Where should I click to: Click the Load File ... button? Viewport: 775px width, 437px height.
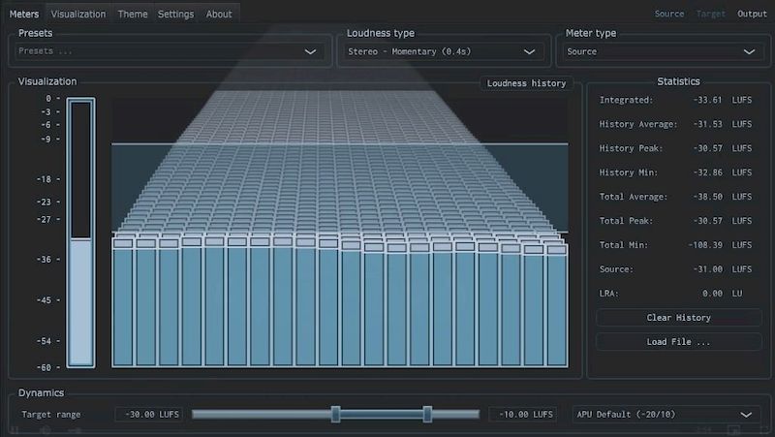click(x=679, y=342)
